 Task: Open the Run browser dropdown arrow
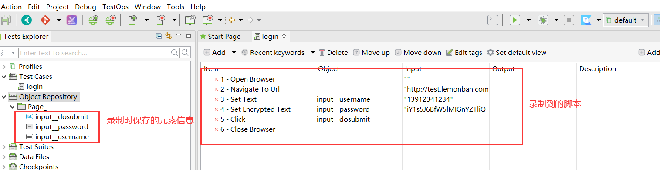click(528, 20)
